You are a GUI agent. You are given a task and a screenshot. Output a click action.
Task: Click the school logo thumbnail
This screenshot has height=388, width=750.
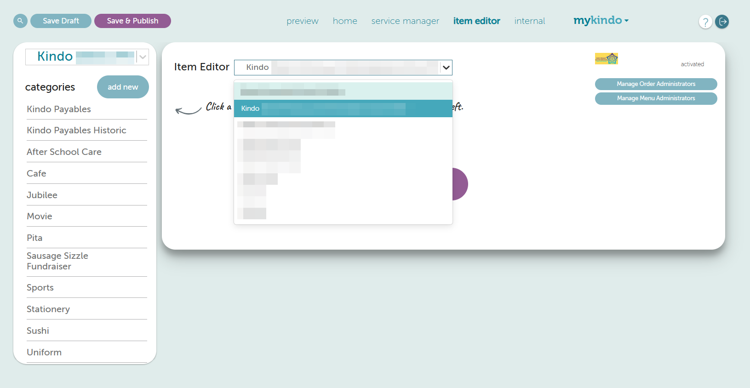(x=606, y=58)
